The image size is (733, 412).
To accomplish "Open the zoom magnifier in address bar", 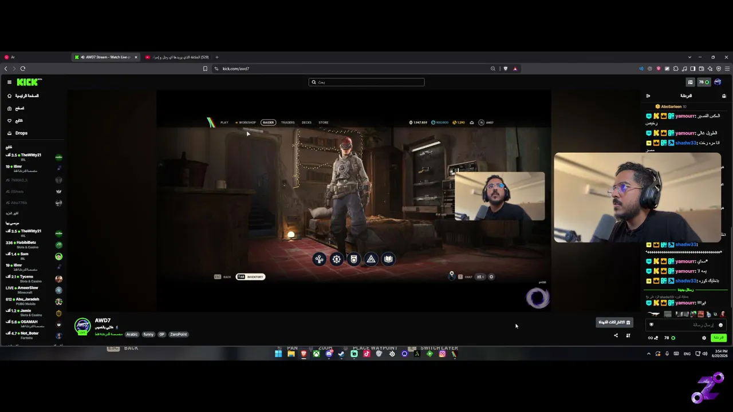I will tap(492, 69).
